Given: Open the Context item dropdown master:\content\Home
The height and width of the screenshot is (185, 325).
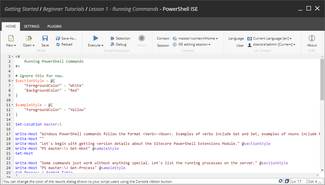Looking at the screenshot, I should (195, 38).
